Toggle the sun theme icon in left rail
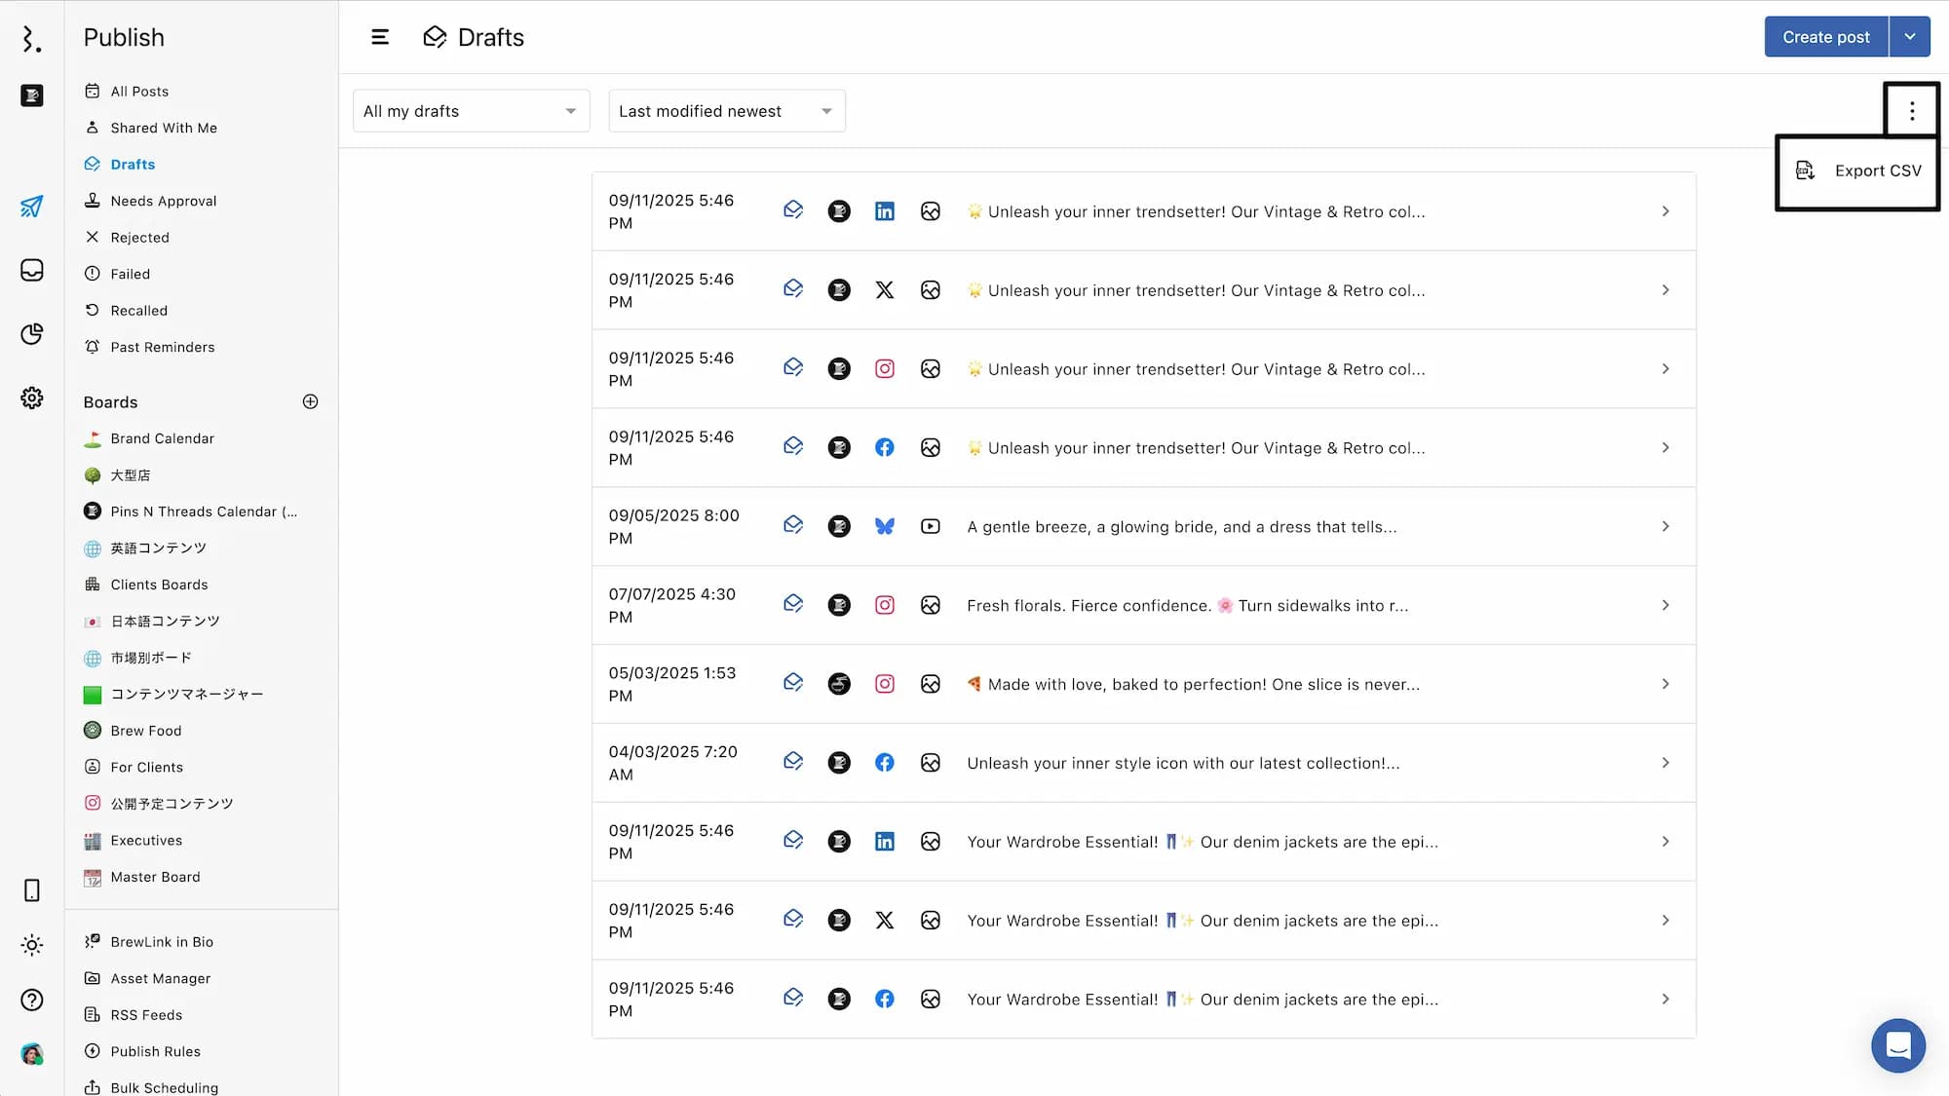The width and height of the screenshot is (1949, 1096). tap(31, 945)
